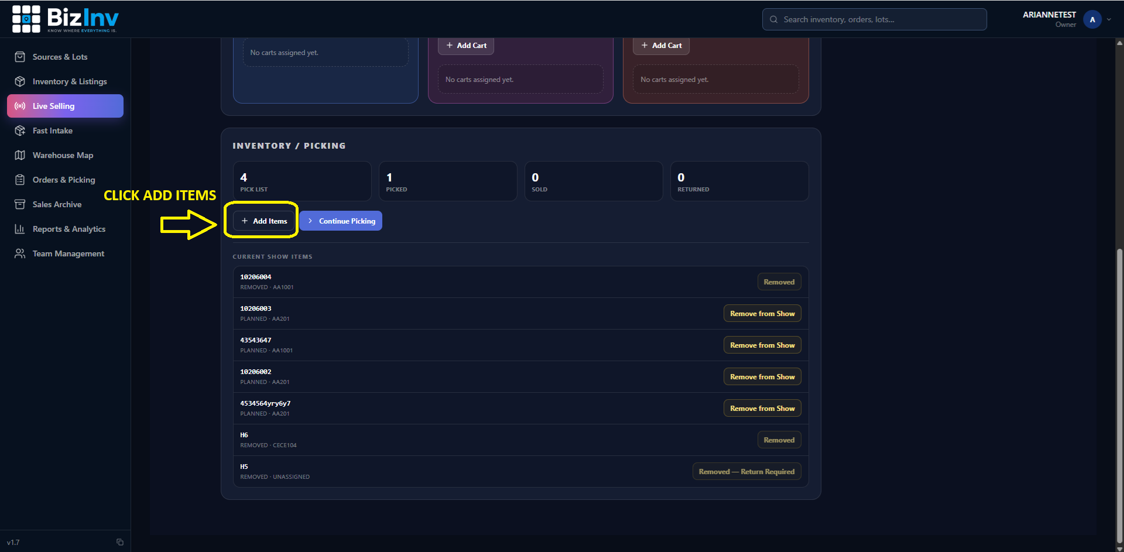1124x552 pixels.
Task: Click the search magnifier icon
Action: [x=773, y=19]
